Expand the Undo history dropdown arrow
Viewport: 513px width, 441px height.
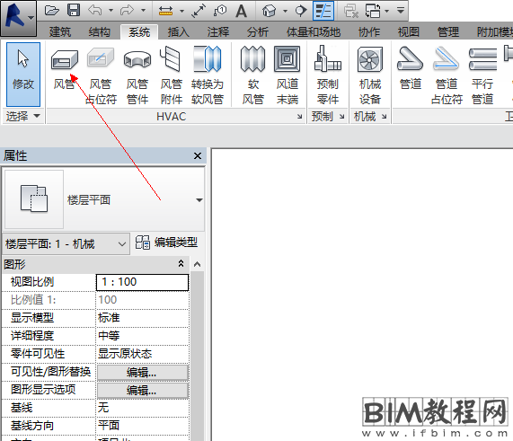tap(111, 11)
